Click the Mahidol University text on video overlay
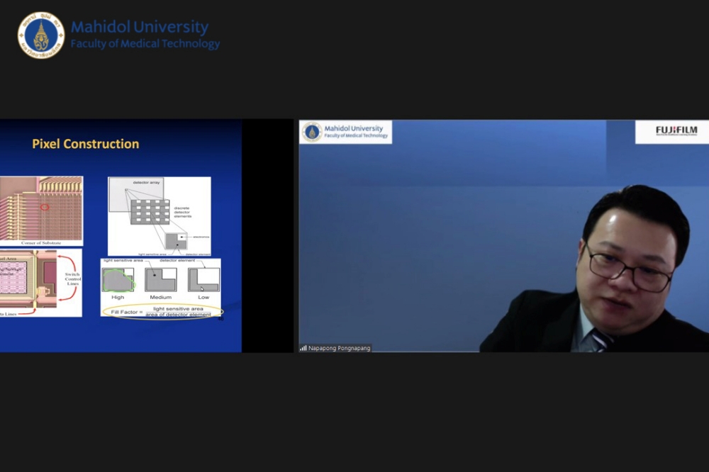Image resolution: width=709 pixels, height=472 pixels. click(x=353, y=128)
